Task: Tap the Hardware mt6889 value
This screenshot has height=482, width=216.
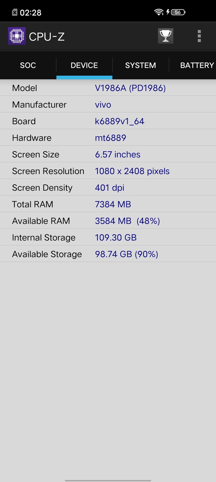Action: point(110,138)
